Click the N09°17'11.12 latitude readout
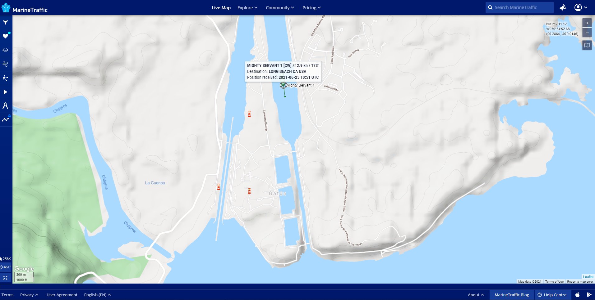The image size is (595, 300). pyautogui.click(x=556, y=24)
